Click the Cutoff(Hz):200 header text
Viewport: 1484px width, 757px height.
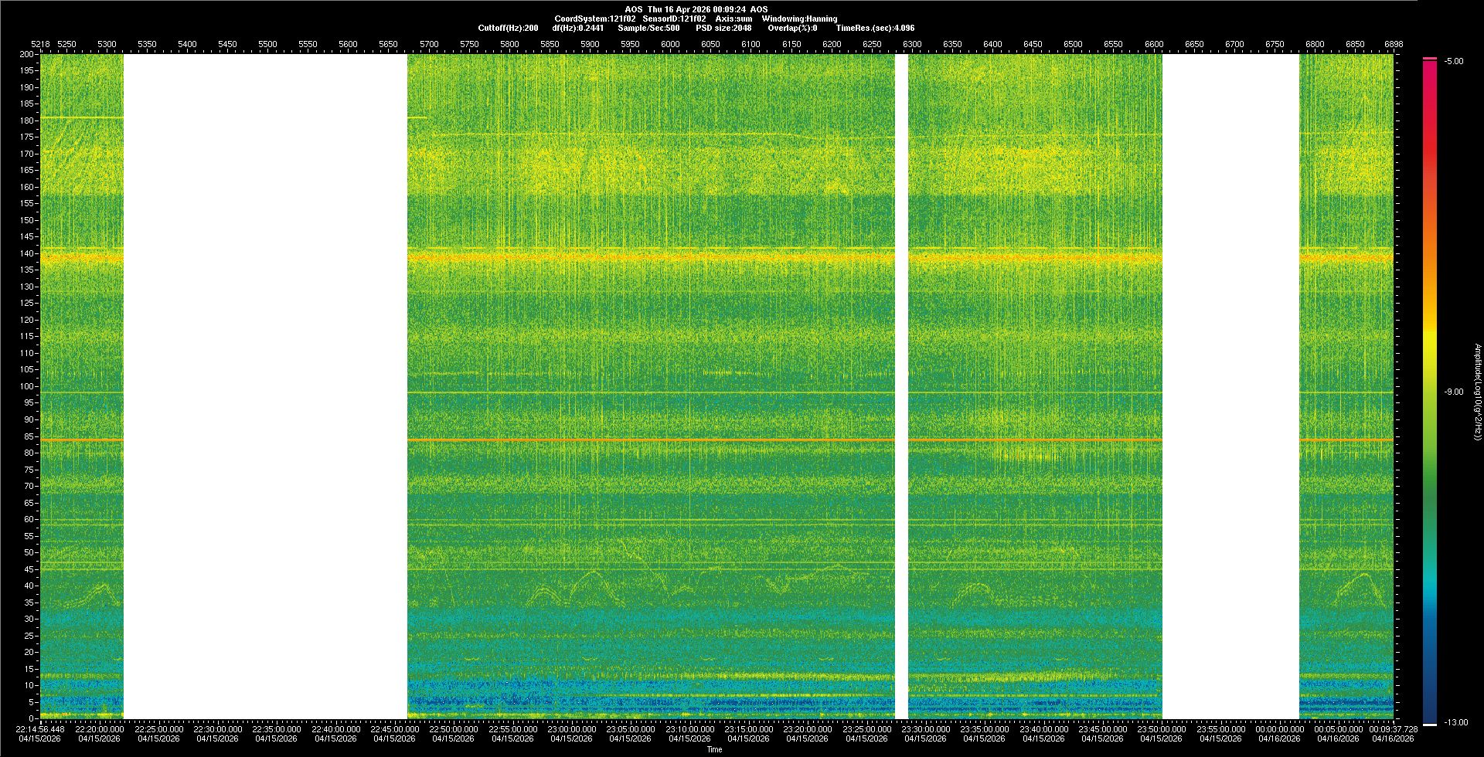coord(508,28)
